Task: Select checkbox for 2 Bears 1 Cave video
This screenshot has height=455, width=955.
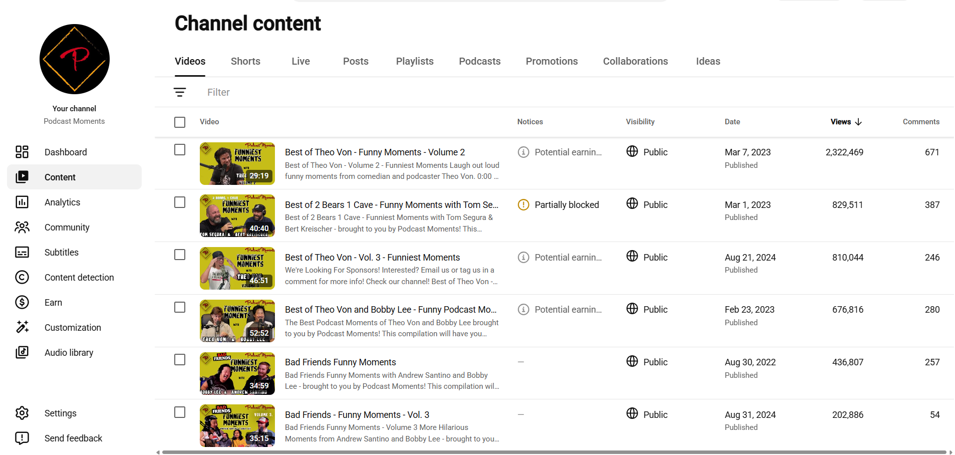Action: (x=180, y=202)
